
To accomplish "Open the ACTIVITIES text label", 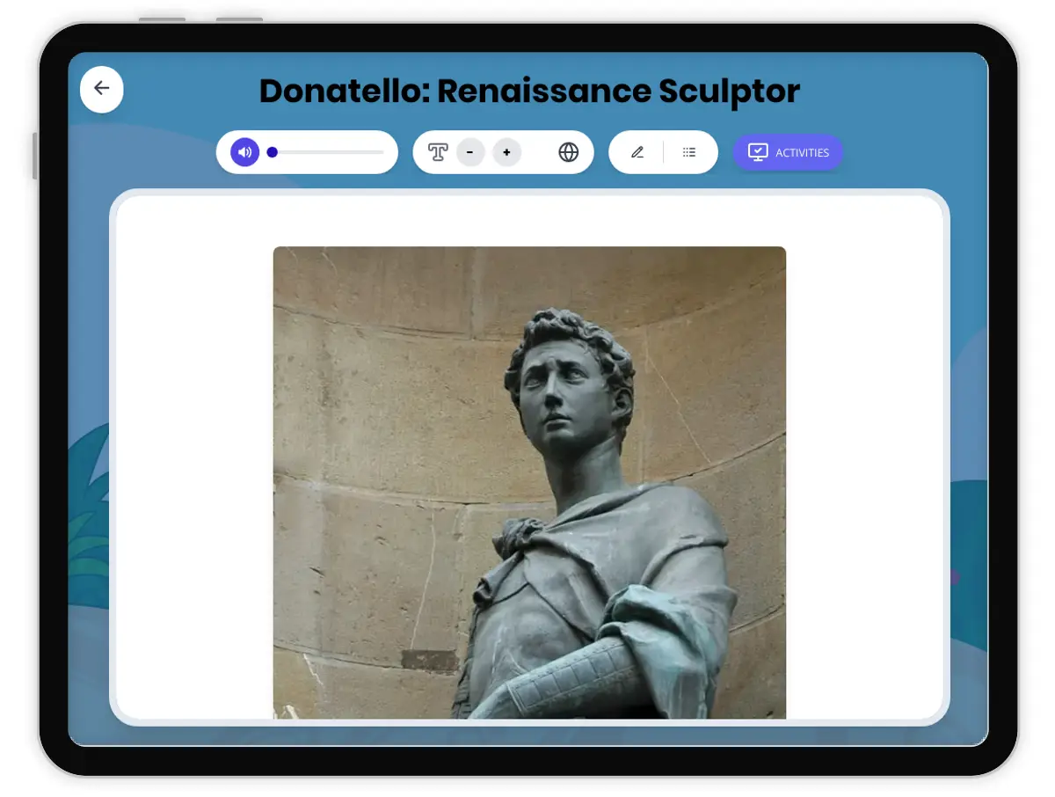I will [x=802, y=153].
